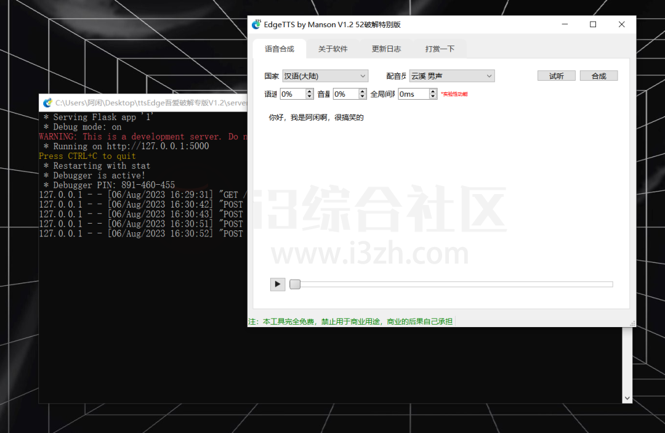Open the 打赏一下 tab
The height and width of the screenshot is (433, 665).
coord(440,49)
